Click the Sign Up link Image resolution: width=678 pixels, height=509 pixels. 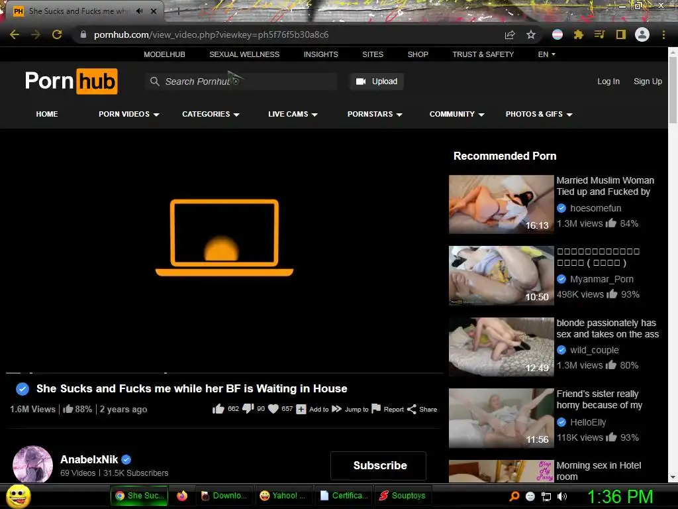(x=648, y=82)
